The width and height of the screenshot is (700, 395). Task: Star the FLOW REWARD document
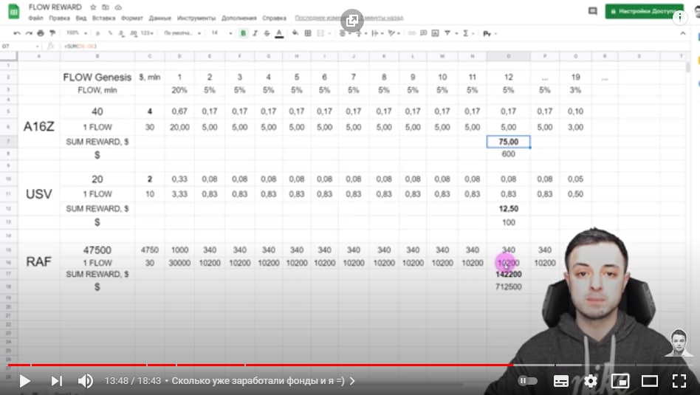[93, 7]
